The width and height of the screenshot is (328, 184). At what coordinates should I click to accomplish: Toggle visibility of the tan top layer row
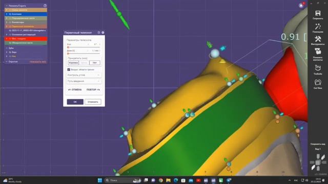10,10
